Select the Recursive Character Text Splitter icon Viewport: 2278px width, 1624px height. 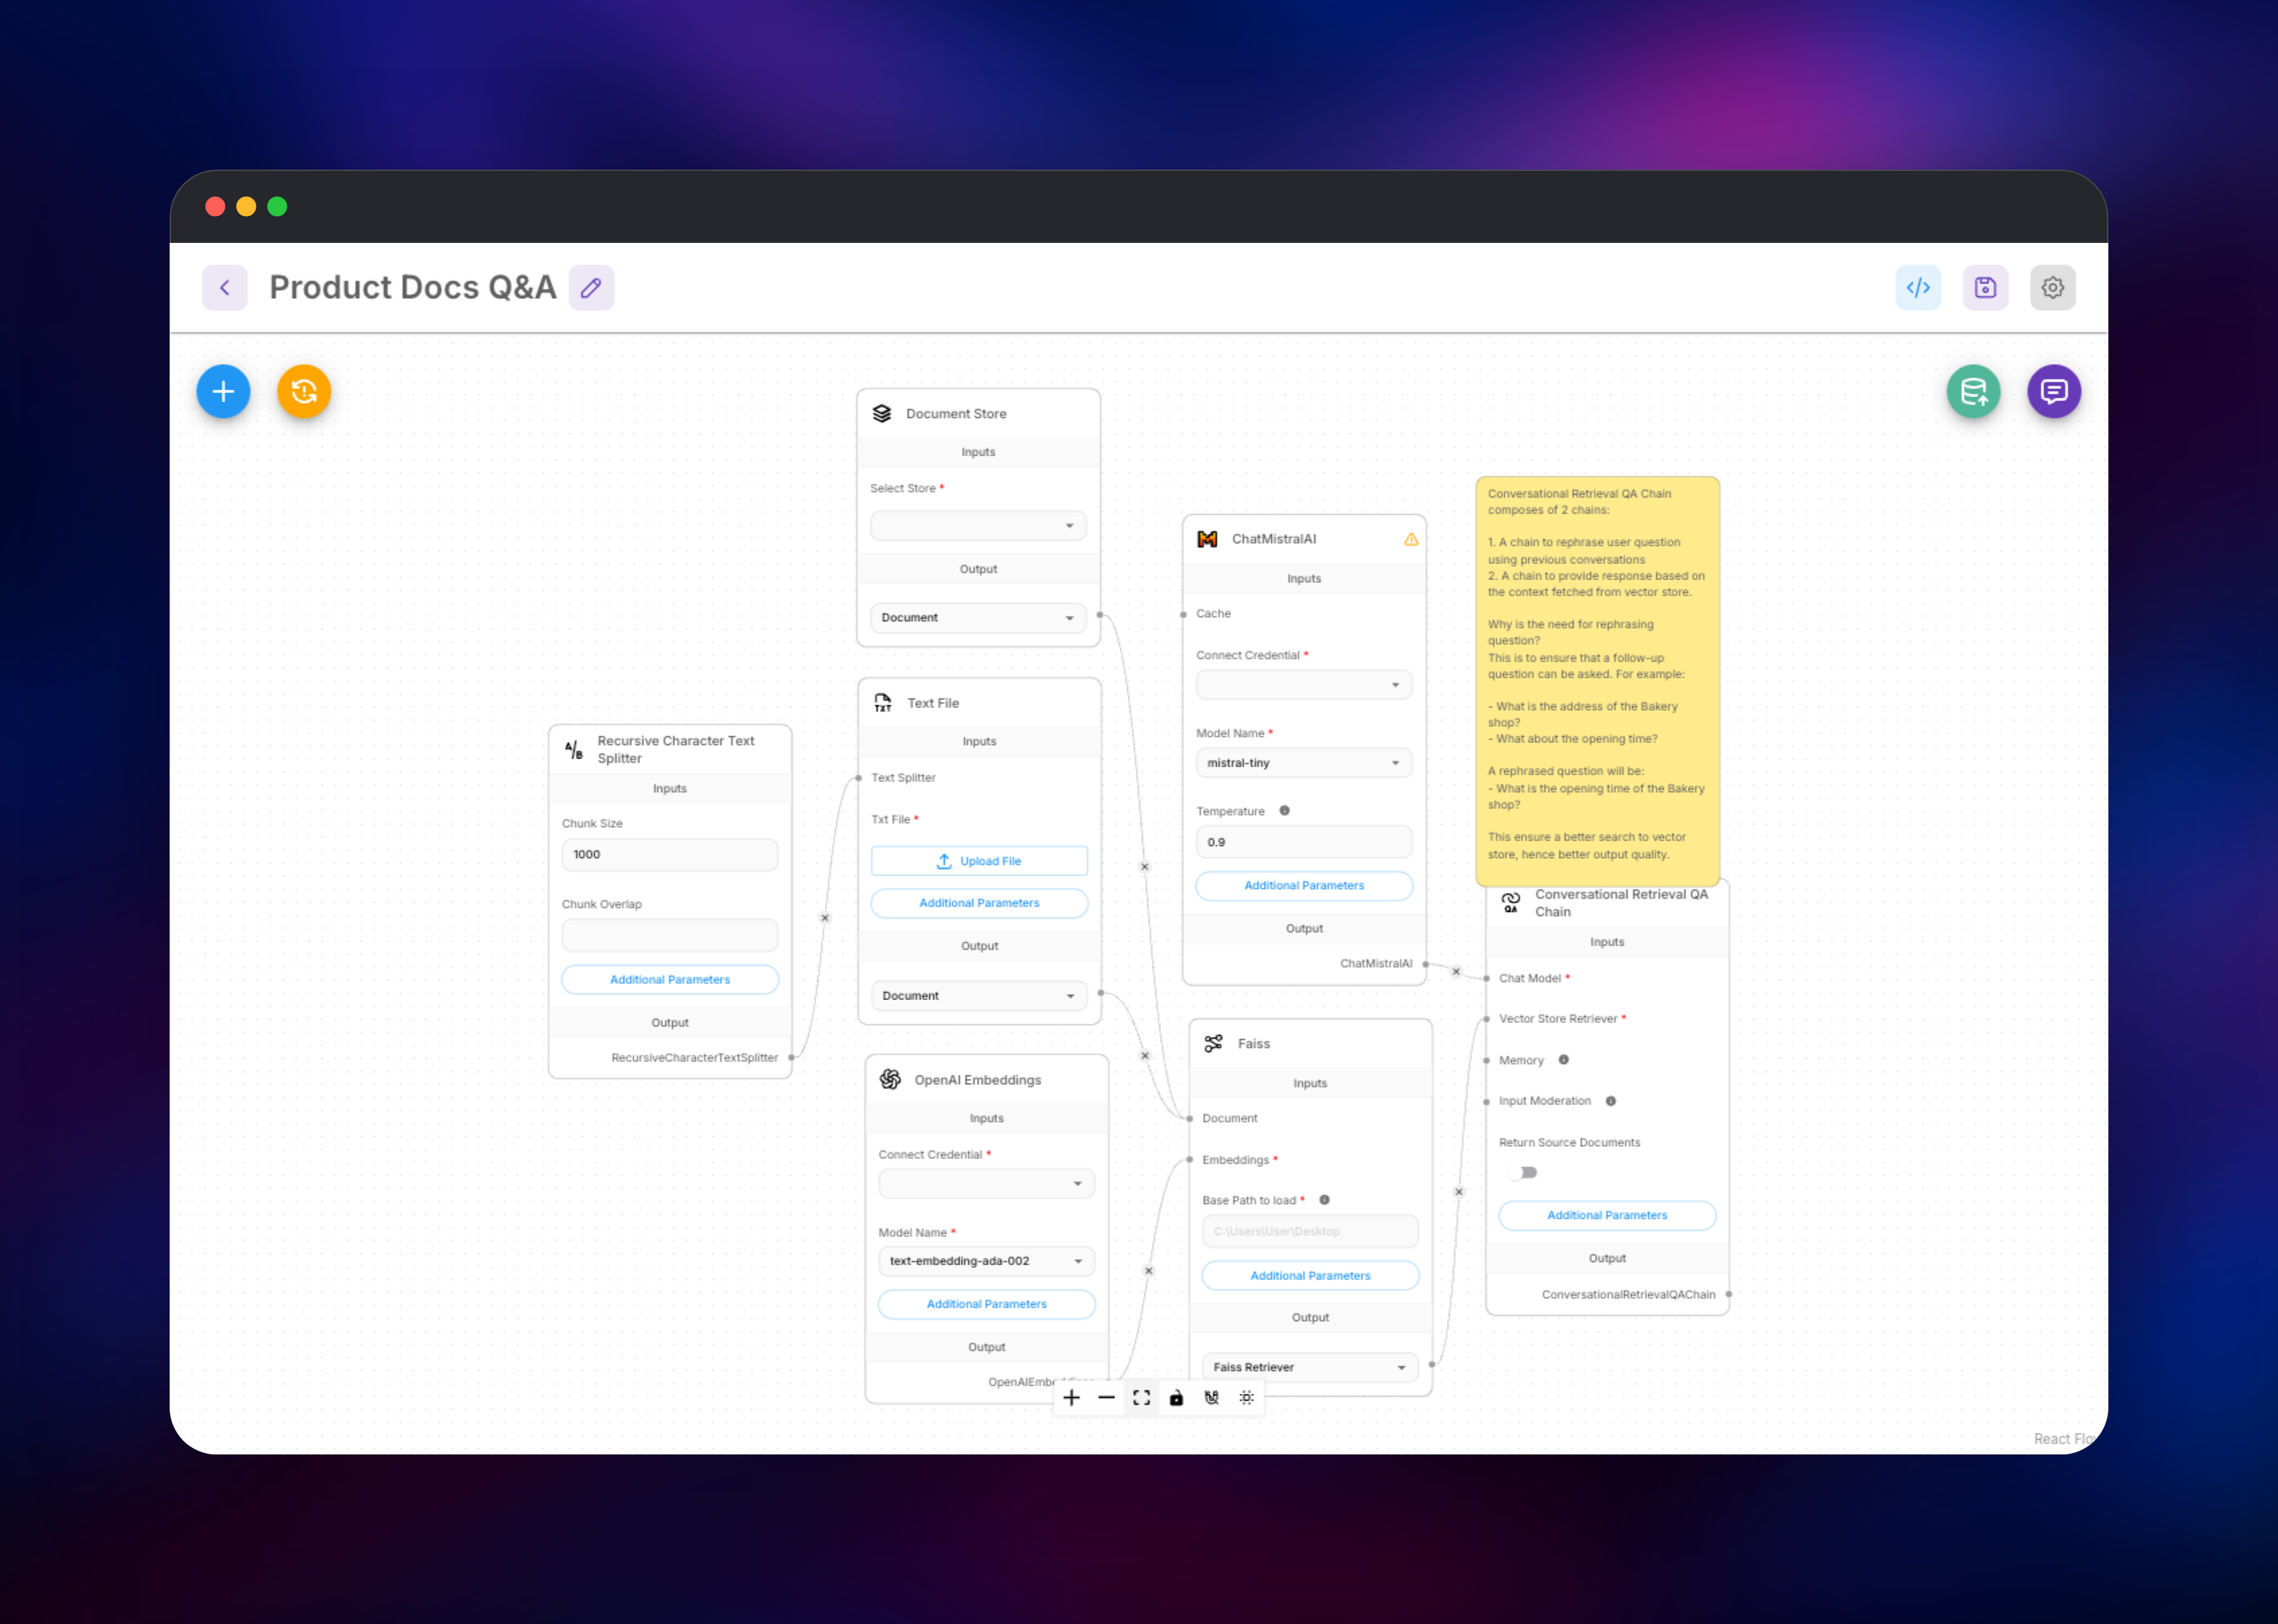pos(573,750)
